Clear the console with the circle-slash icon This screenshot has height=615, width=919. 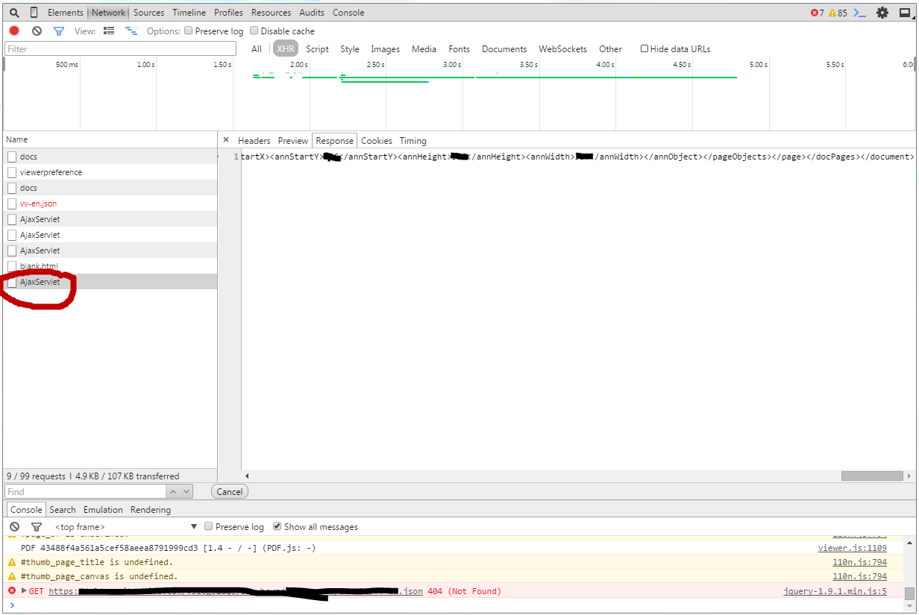pos(14,527)
